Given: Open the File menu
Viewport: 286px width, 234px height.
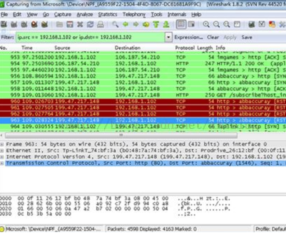Looking at the screenshot, I should coord(4,15).
